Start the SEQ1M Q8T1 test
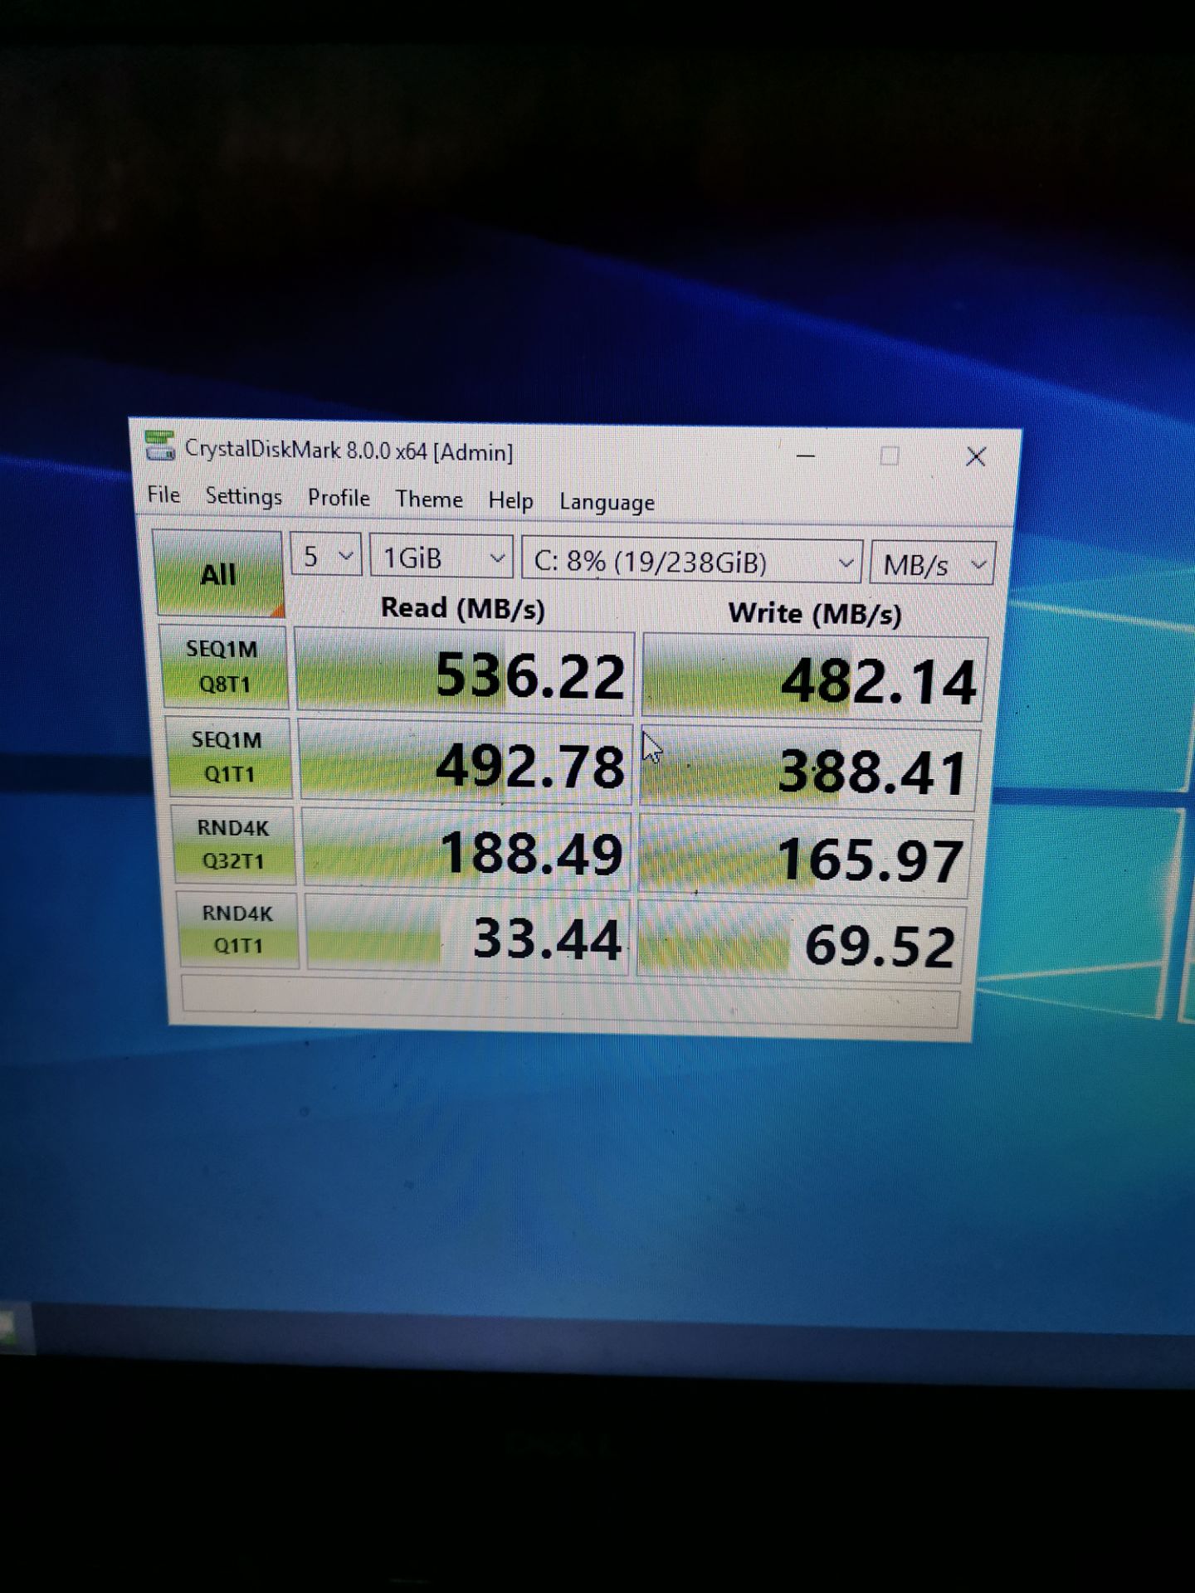This screenshot has height=1593, width=1195. point(223,667)
